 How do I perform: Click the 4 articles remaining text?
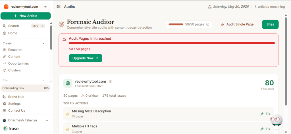click(x=269, y=7)
